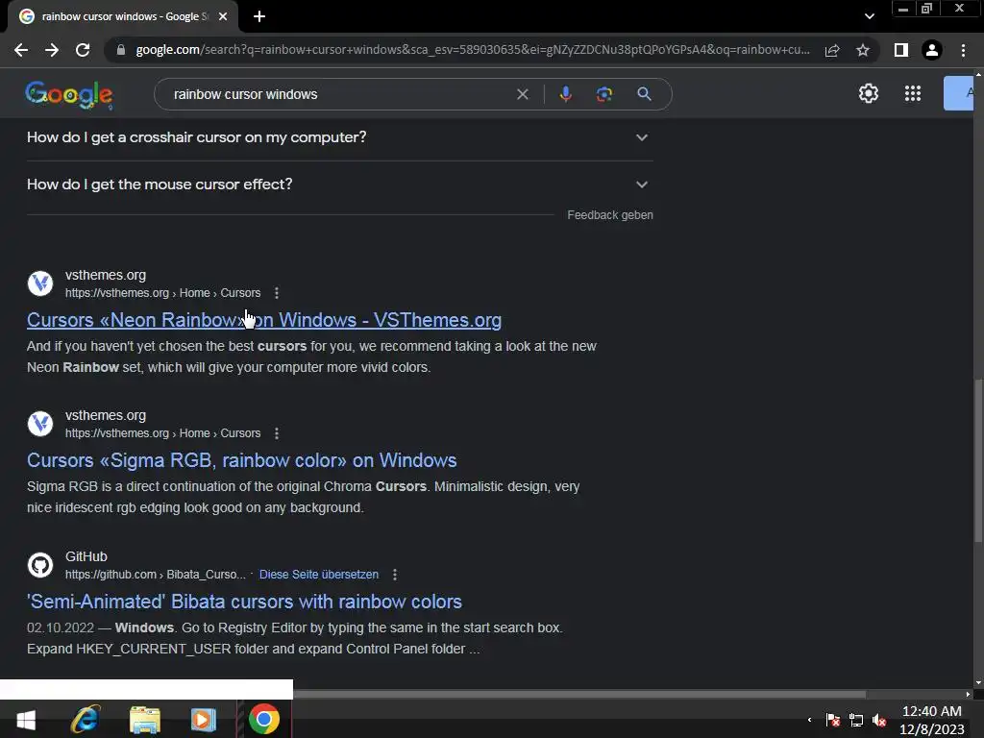Click the vsthemes favicon of Neon Rainbow result
The image size is (984, 738).
40,283
